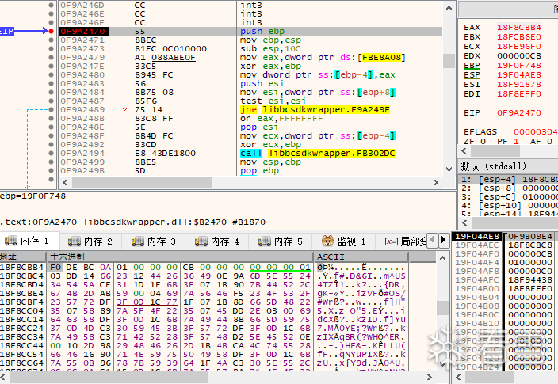Viewport: 558px width, 384px height.
Task: Click the memory icon on 内存 2 tab
Action: 74,241
